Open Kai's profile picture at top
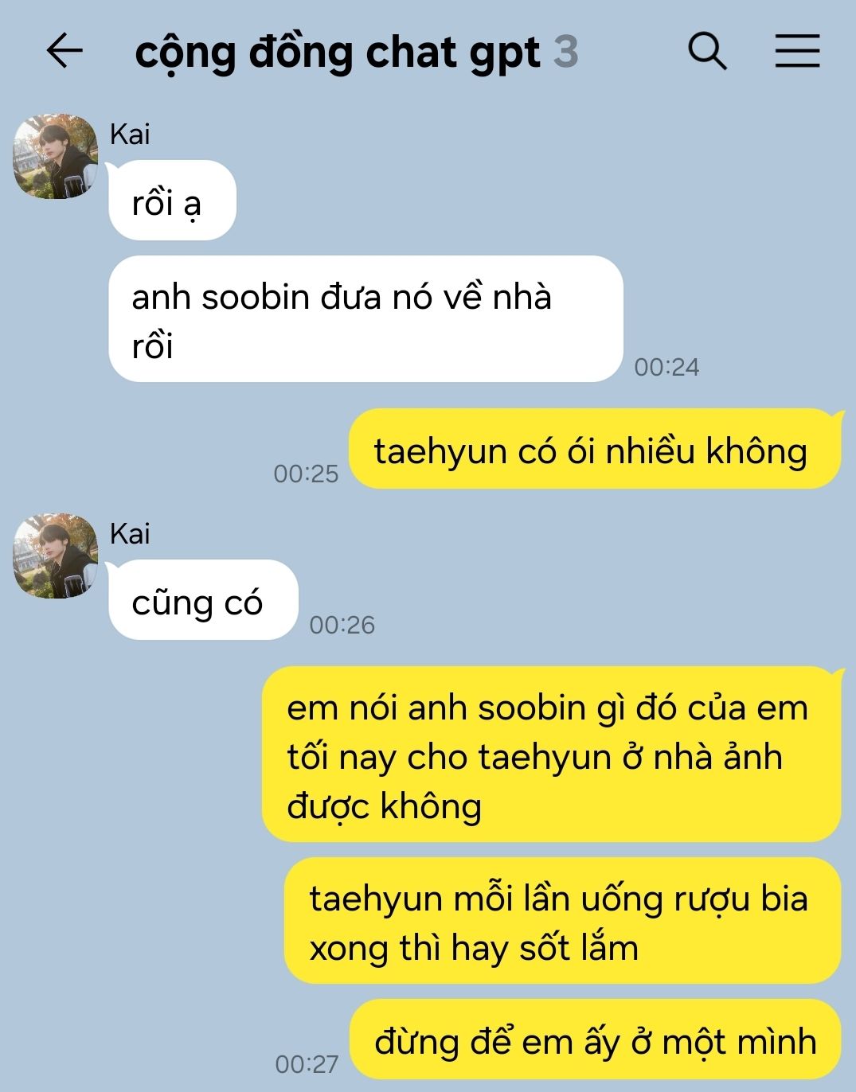This screenshot has height=1092, width=856. 55,156
